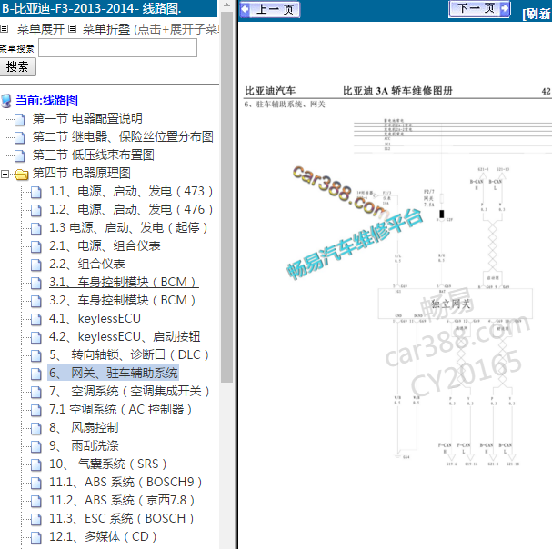The image size is (552, 549).
Task: Open 2.2、组合仪表
Action: coord(87,265)
